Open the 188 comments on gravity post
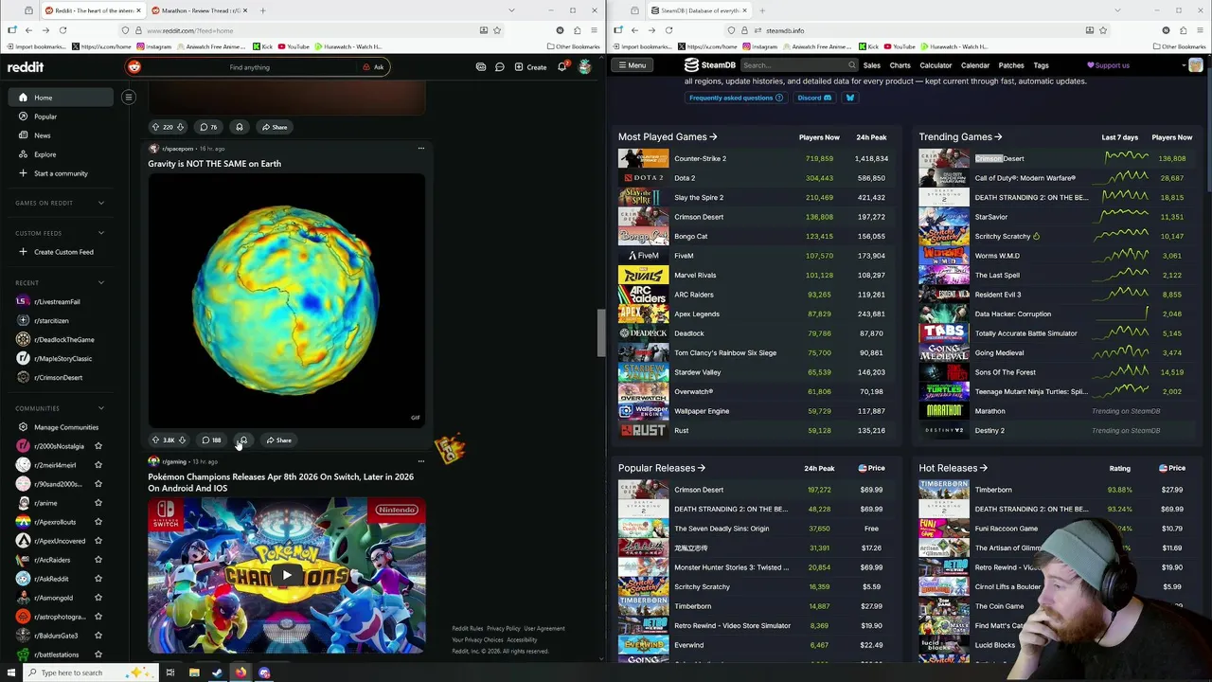This screenshot has width=1212, height=682. click(211, 440)
